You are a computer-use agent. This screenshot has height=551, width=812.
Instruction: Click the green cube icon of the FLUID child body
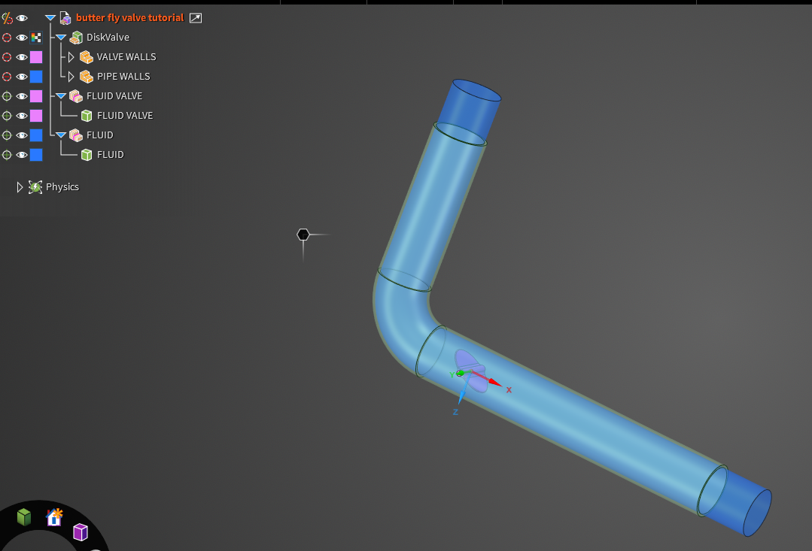click(x=87, y=155)
